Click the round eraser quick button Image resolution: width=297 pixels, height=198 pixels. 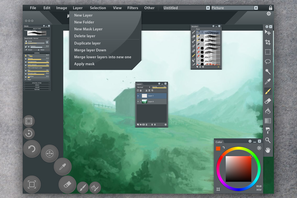67,184
